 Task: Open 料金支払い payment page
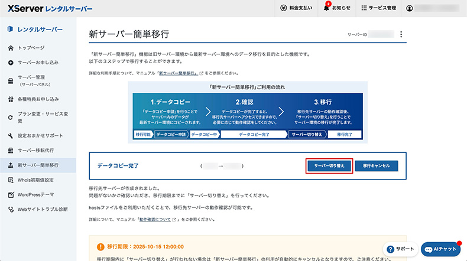click(x=297, y=8)
